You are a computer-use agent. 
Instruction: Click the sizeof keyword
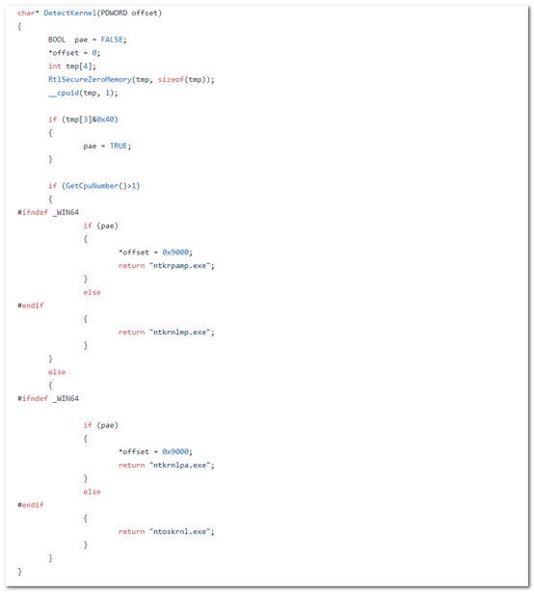pos(171,79)
